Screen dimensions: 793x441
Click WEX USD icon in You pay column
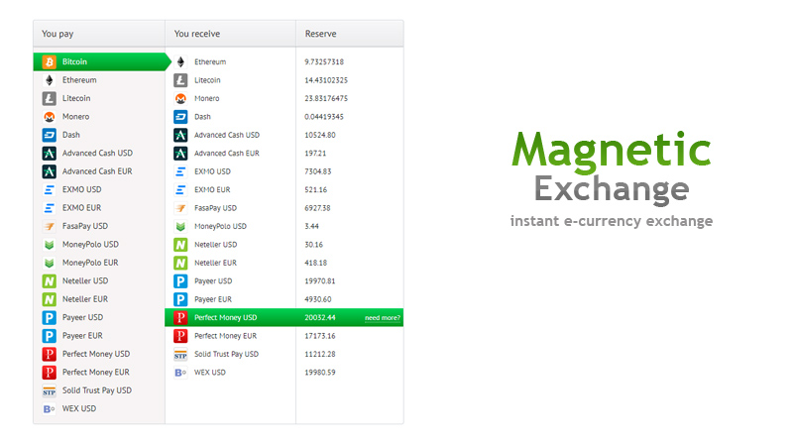pyautogui.click(x=49, y=408)
